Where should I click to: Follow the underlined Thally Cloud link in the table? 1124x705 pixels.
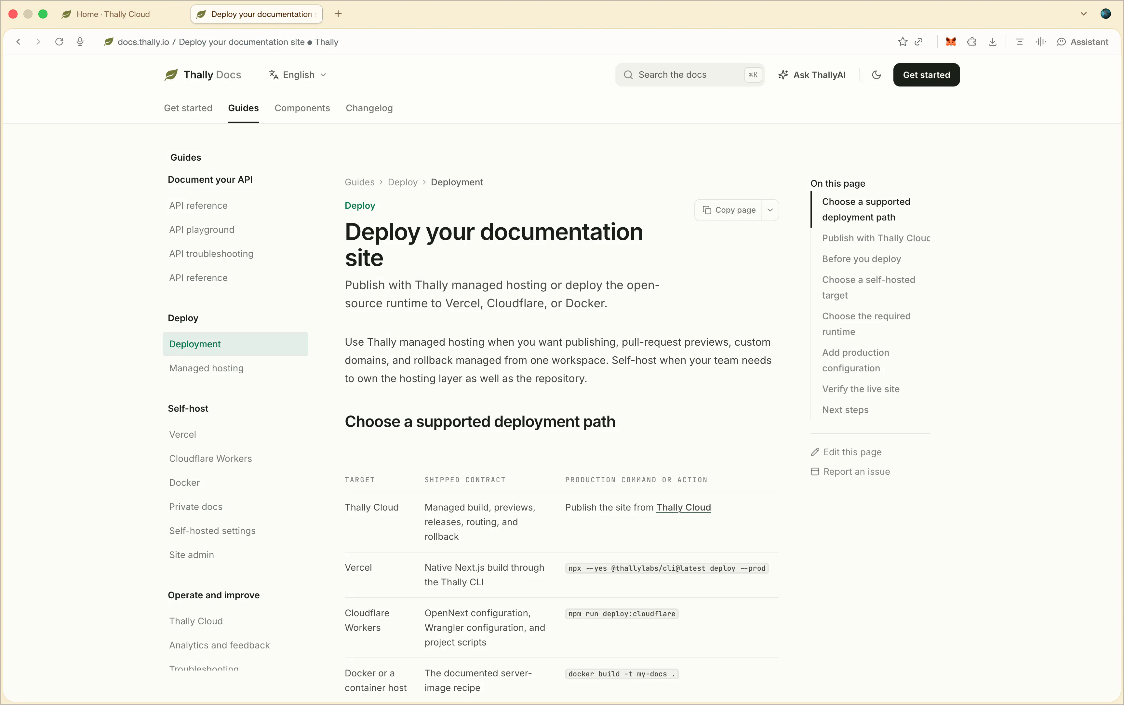tap(683, 507)
